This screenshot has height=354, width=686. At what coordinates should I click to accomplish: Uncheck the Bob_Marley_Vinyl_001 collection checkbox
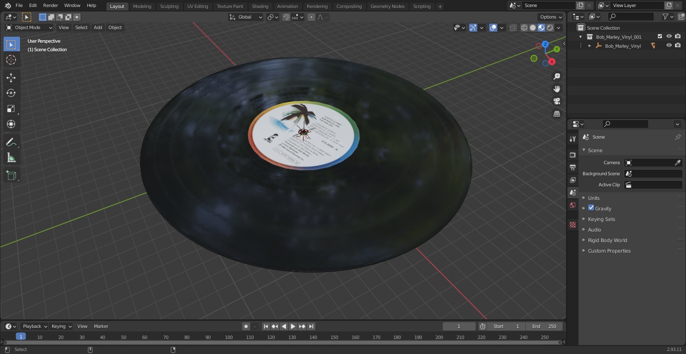pyautogui.click(x=660, y=37)
